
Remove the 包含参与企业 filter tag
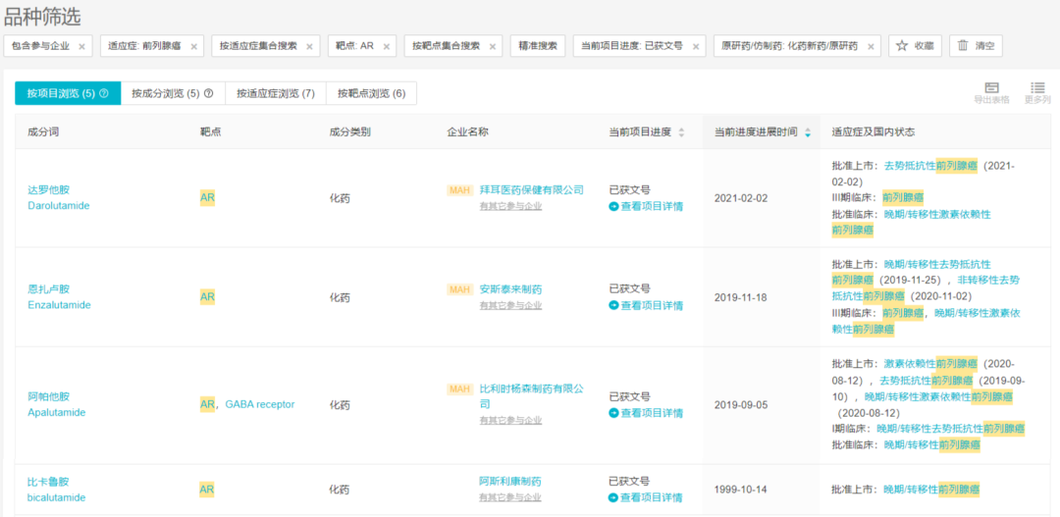[82, 46]
